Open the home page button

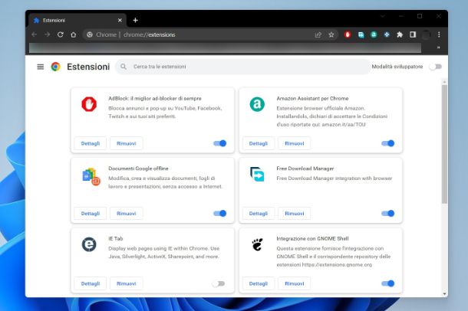pos(74,34)
